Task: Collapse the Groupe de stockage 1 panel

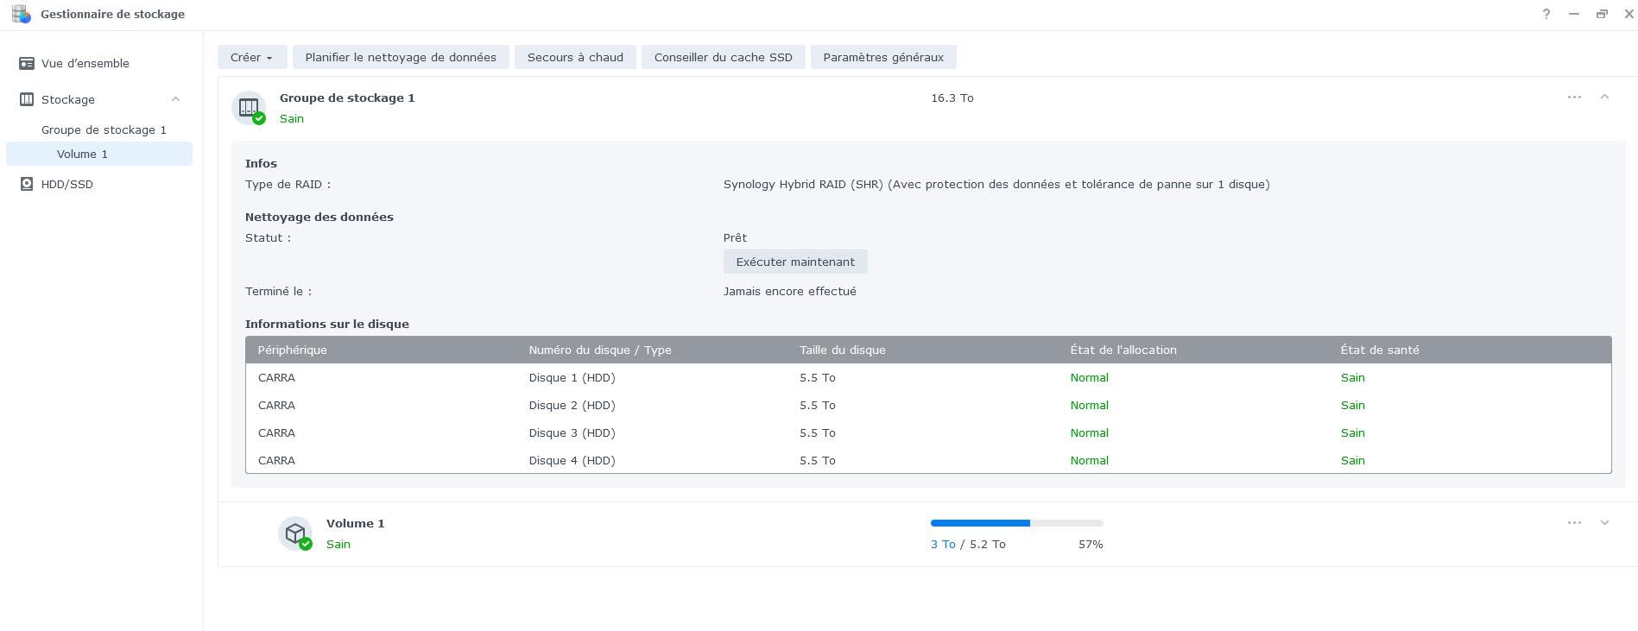Action: pyautogui.click(x=1604, y=98)
